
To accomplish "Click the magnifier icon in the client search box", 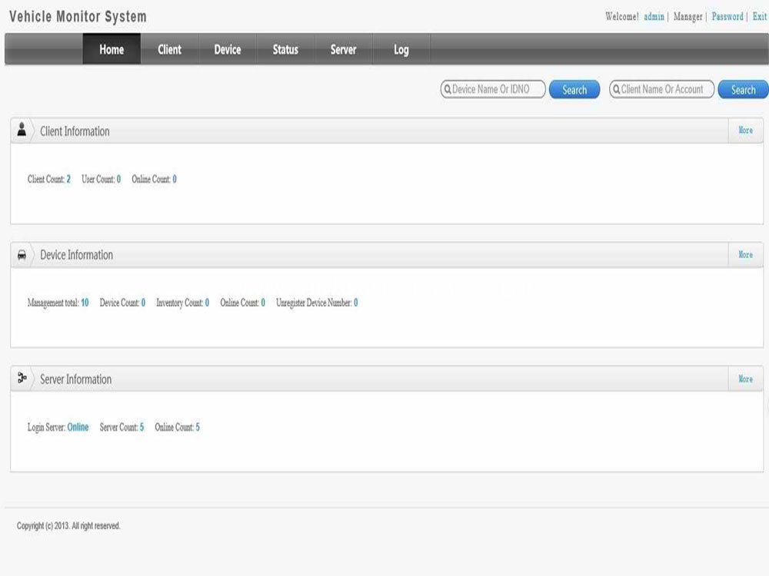I will tap(617, 88).
